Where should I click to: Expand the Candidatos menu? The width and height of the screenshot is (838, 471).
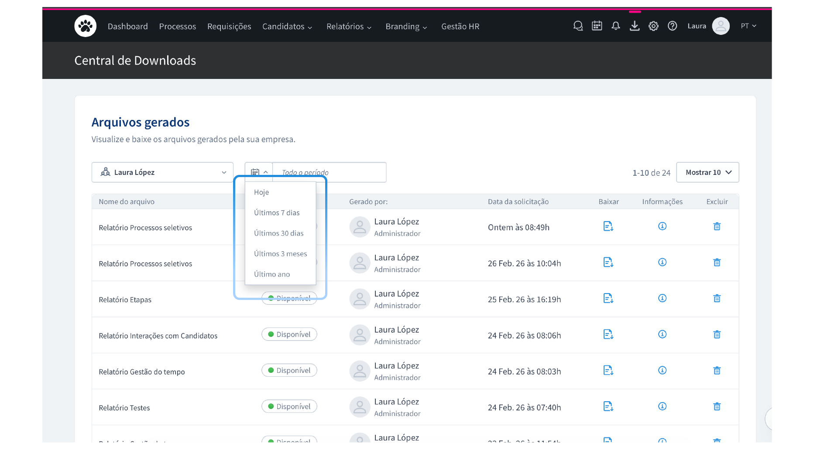(x=287, y=27)
